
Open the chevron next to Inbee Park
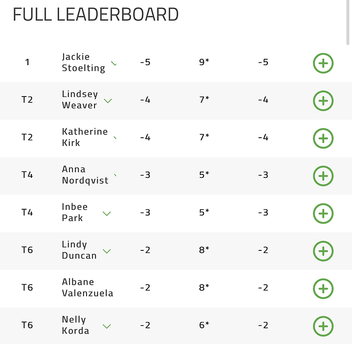point(107,214)
